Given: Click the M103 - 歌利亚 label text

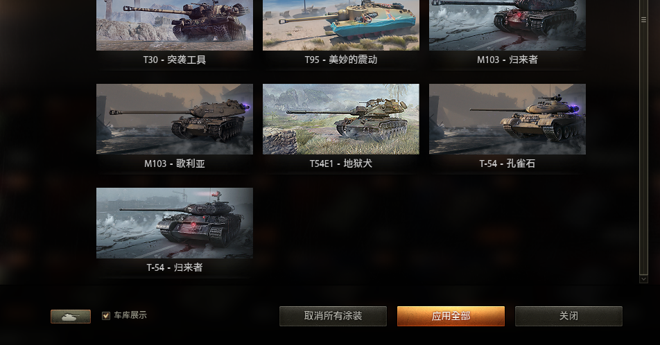Looking at the screenshot, I should click(x=175, y=163).
